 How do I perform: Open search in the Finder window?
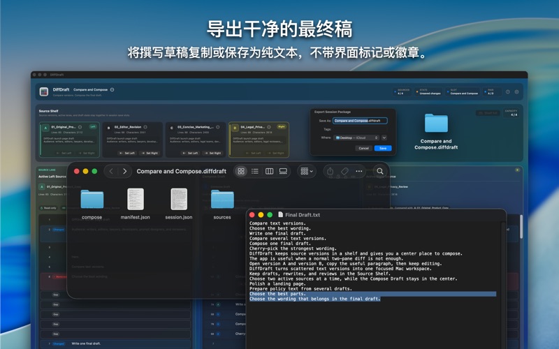(x=380, y=171)
